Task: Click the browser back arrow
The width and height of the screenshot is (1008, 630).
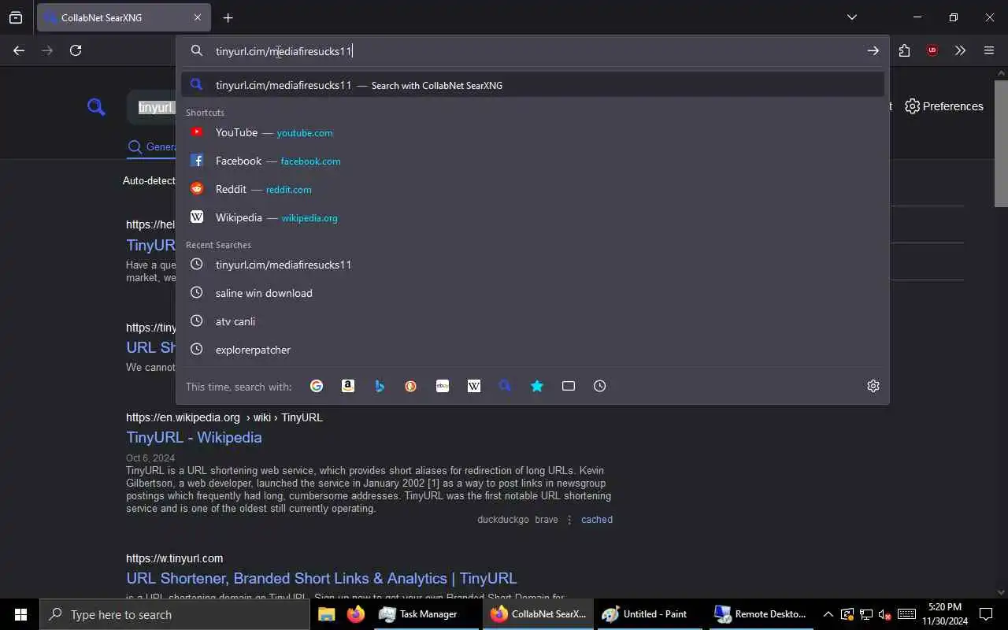Action: tap(19, 50)
